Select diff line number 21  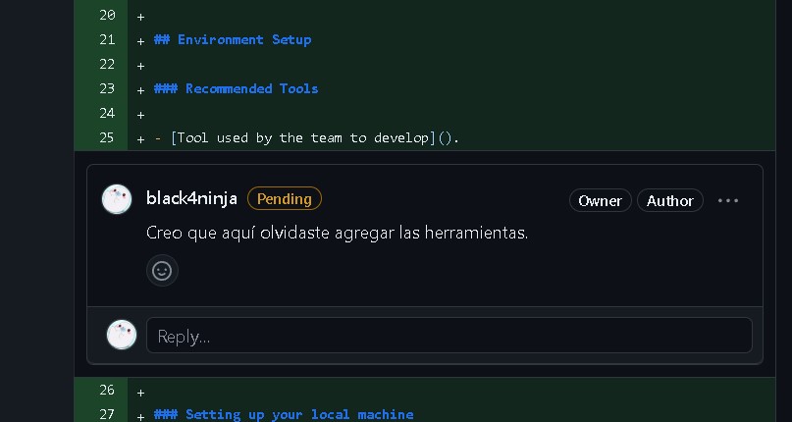(108, 39)
